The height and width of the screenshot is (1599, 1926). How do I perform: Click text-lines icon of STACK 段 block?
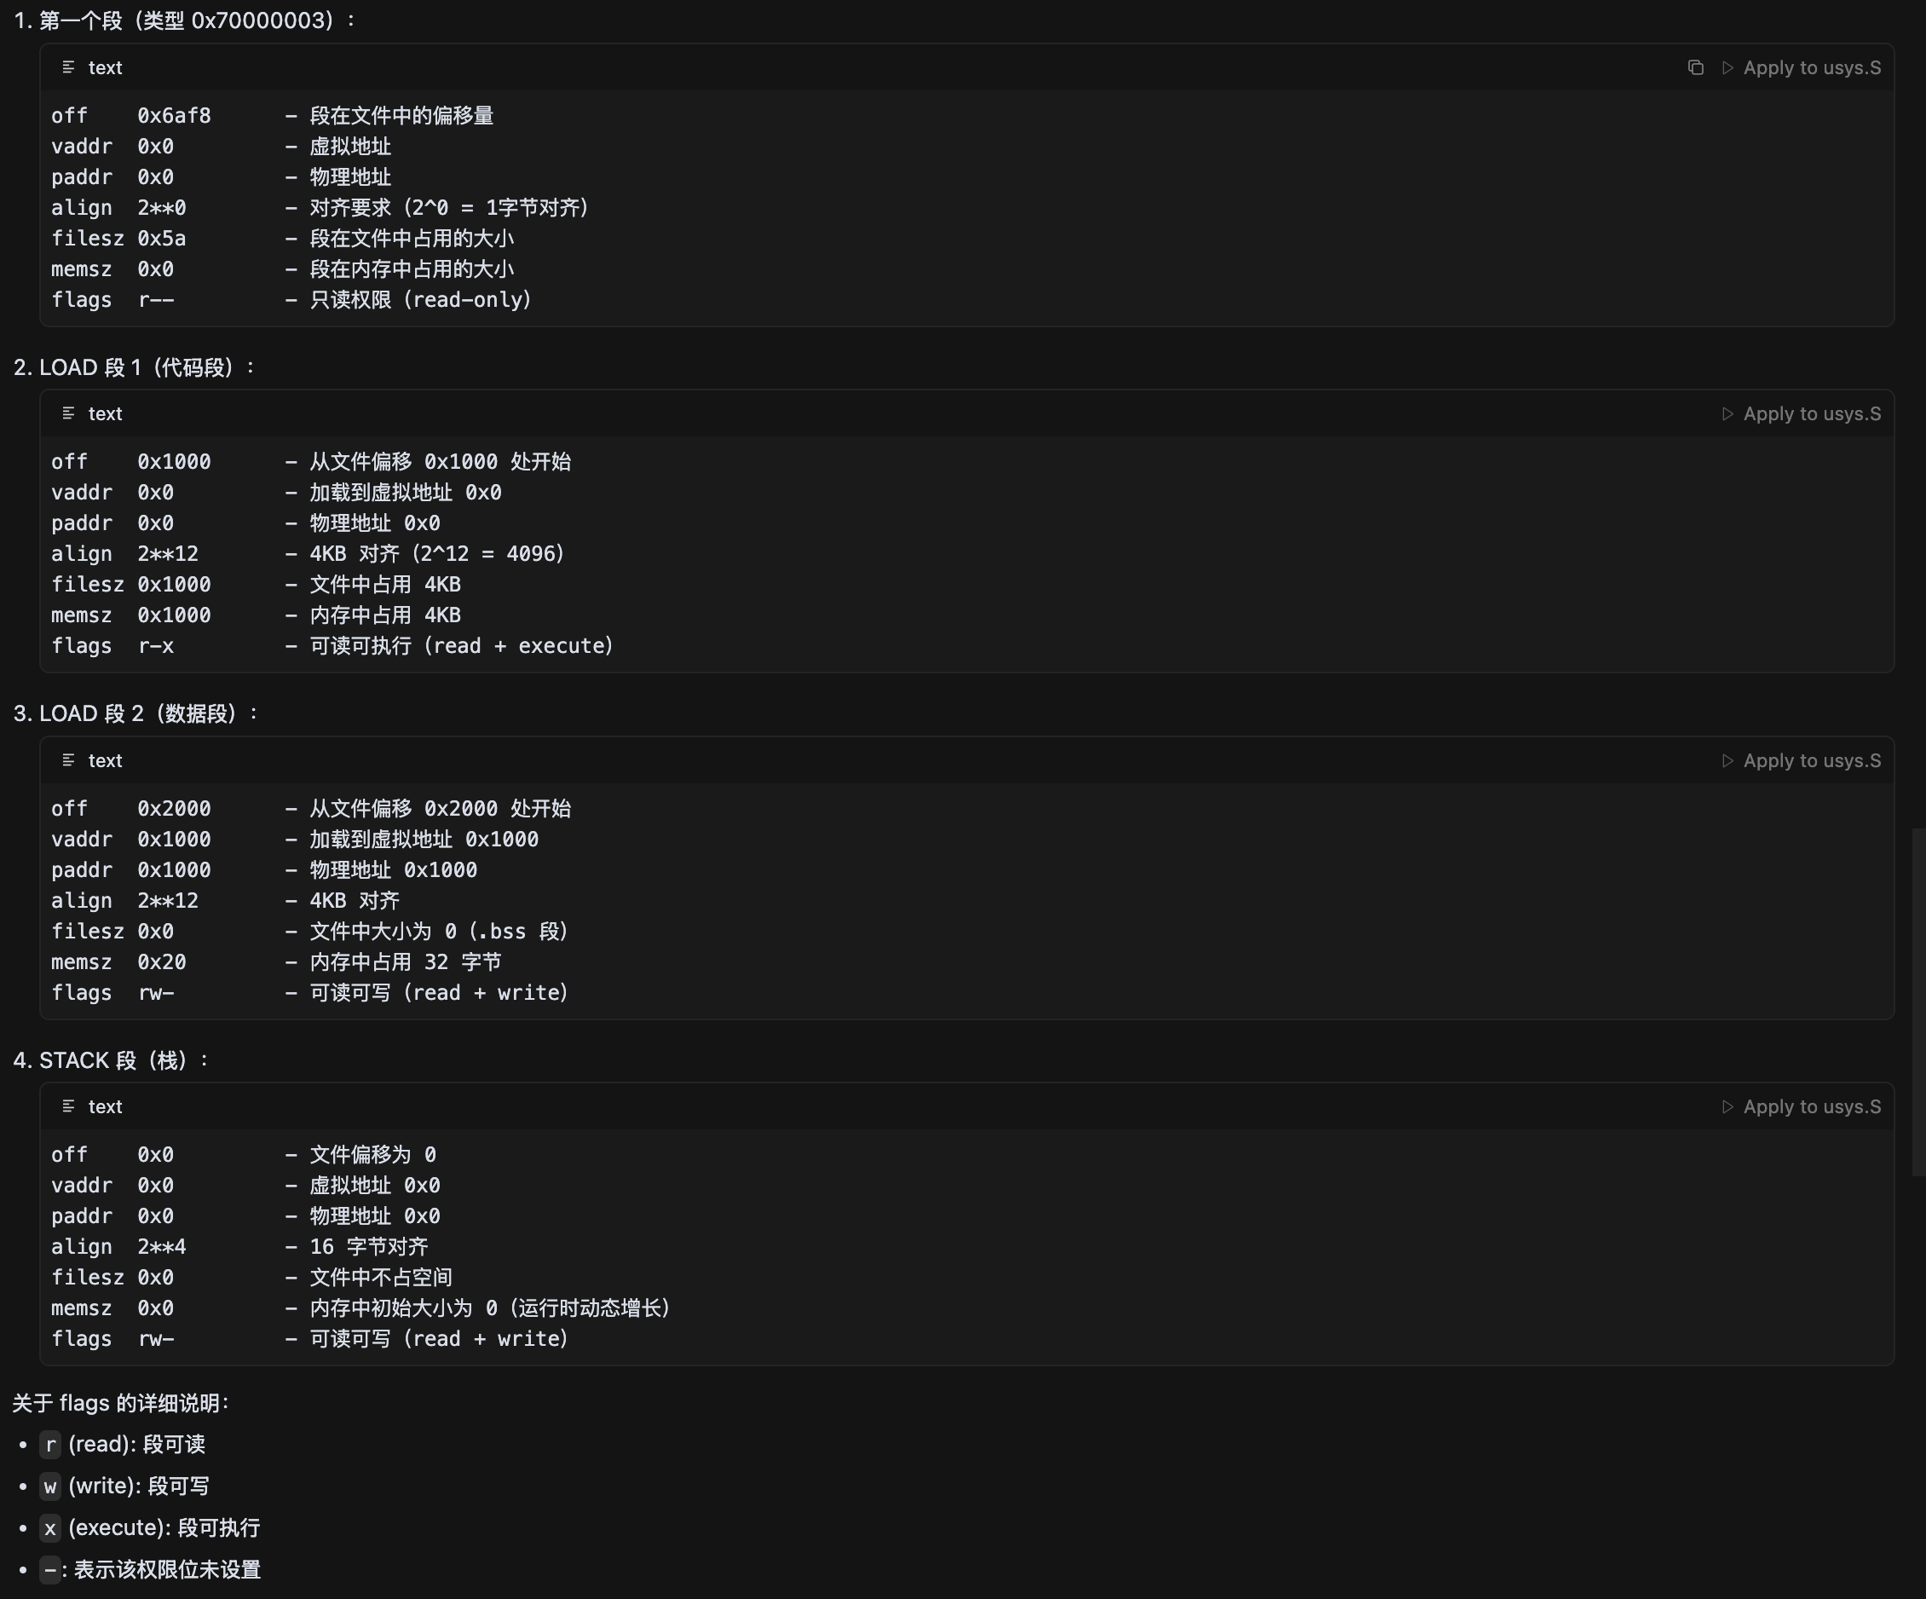pos(68,1106)
